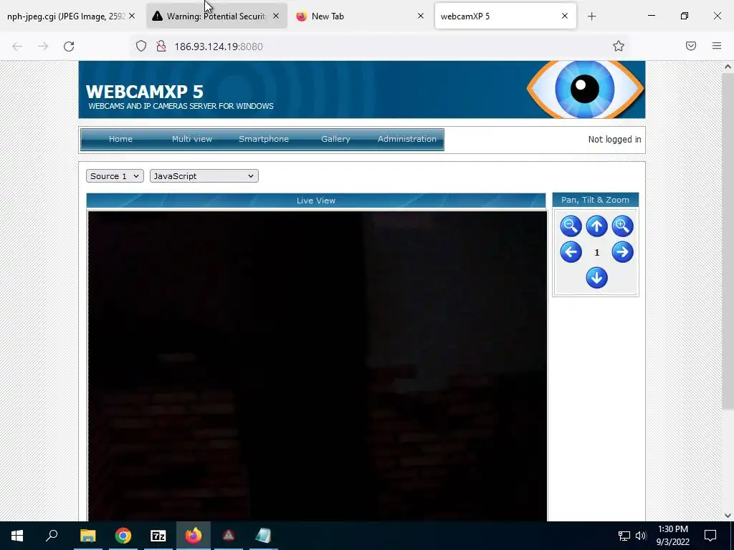Switch to the Warning: Potential Security tab
This screenshot has height=550, width=734.
tap(216, 16)
